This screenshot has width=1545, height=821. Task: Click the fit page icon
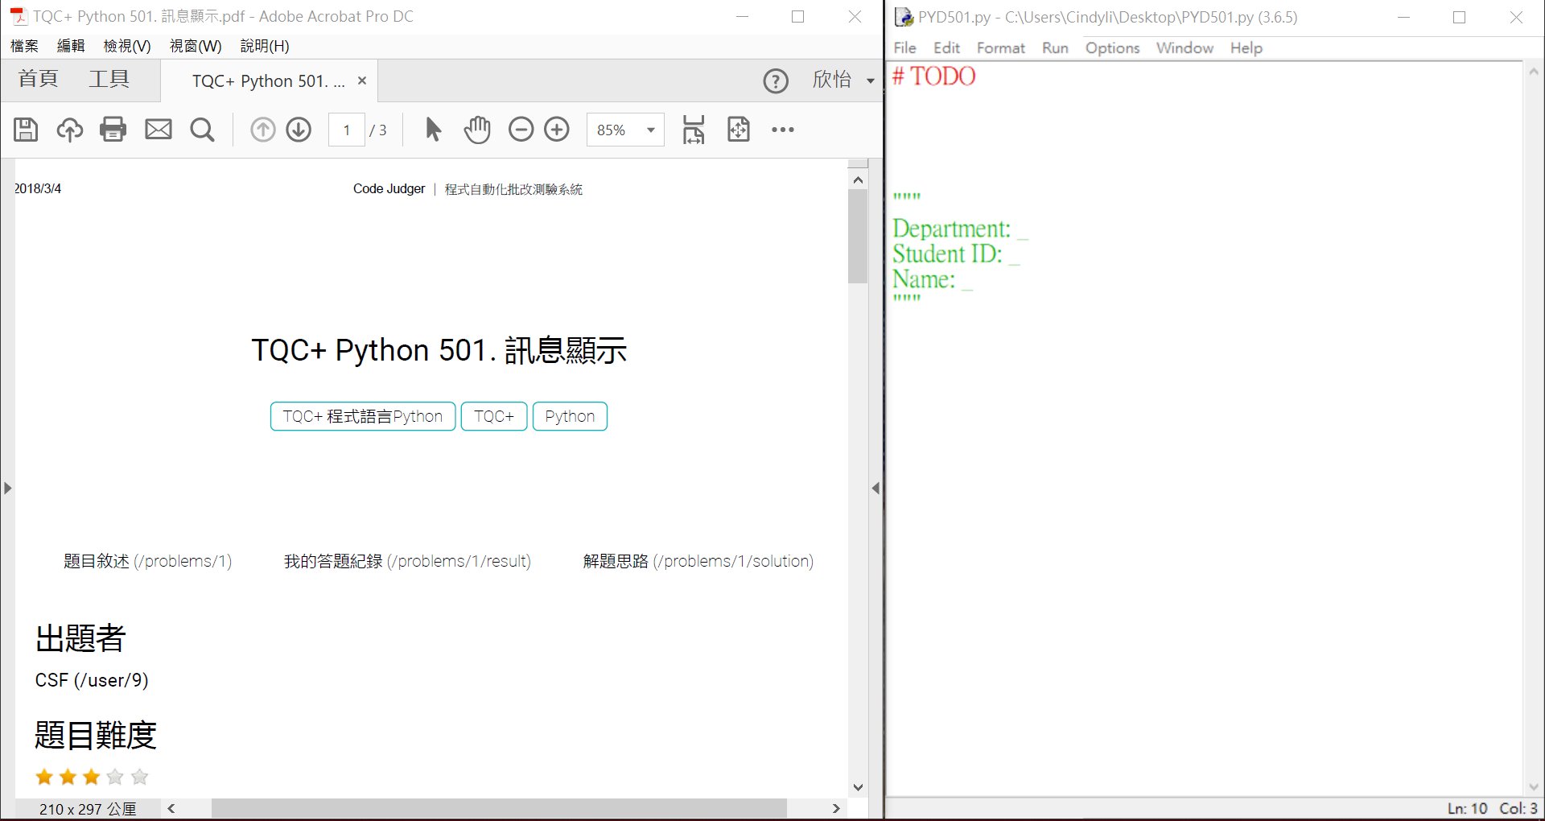[x=739, y=130]
